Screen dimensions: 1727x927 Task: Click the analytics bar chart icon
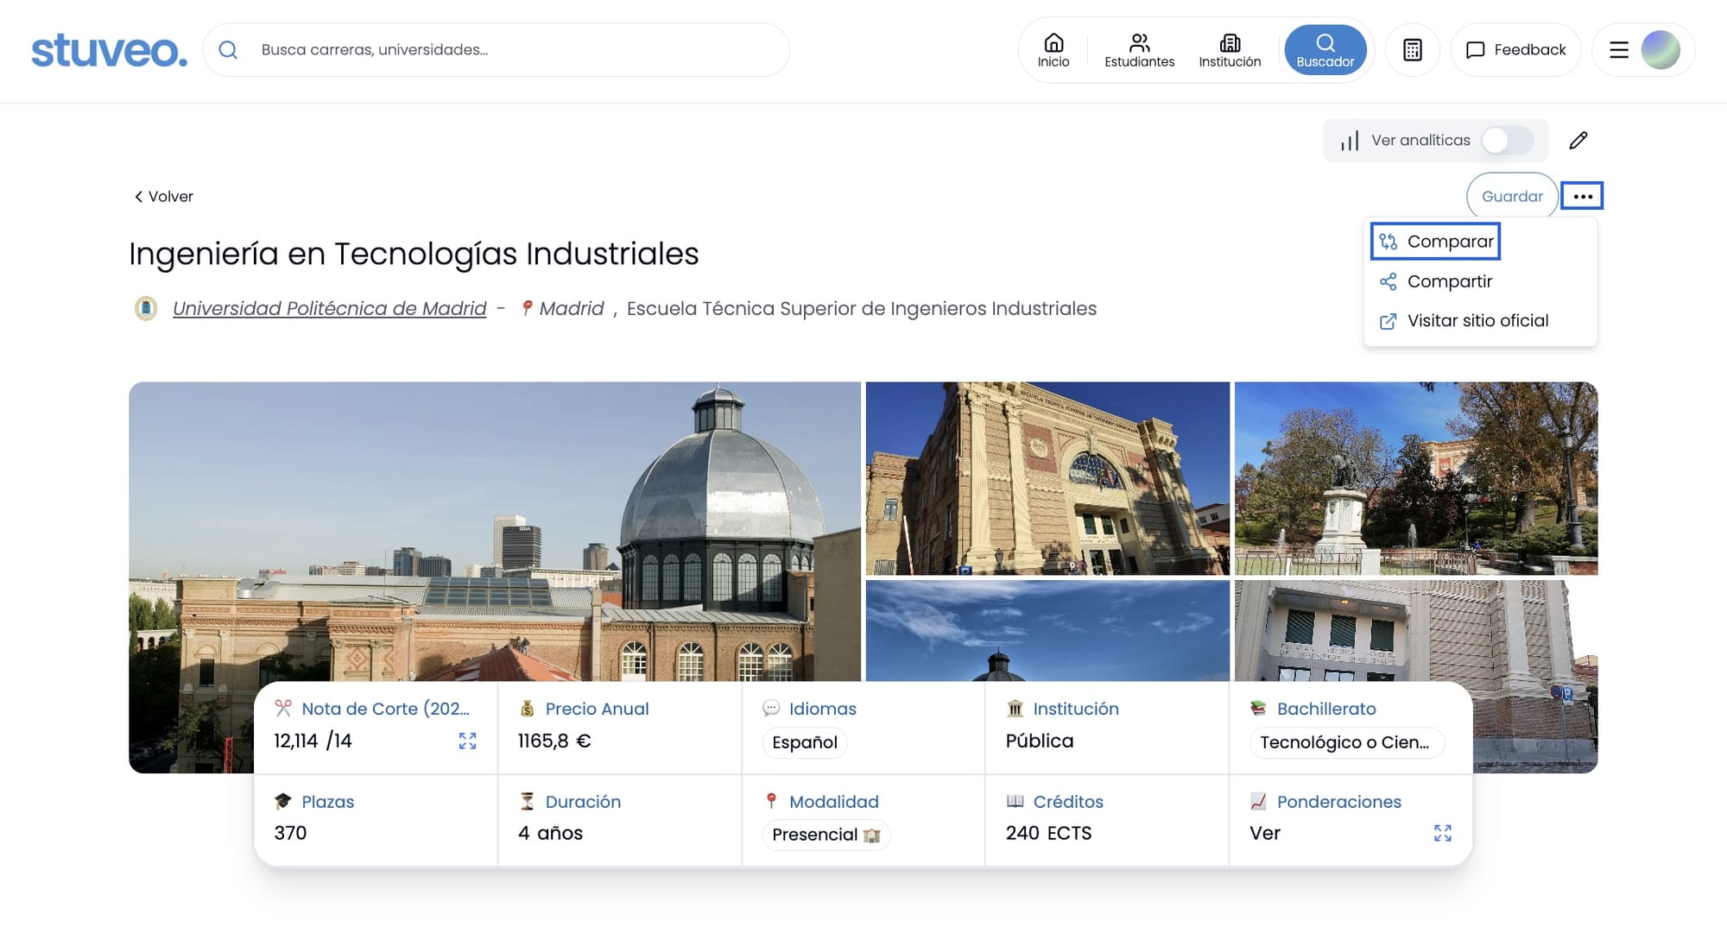pos(1350,141)
